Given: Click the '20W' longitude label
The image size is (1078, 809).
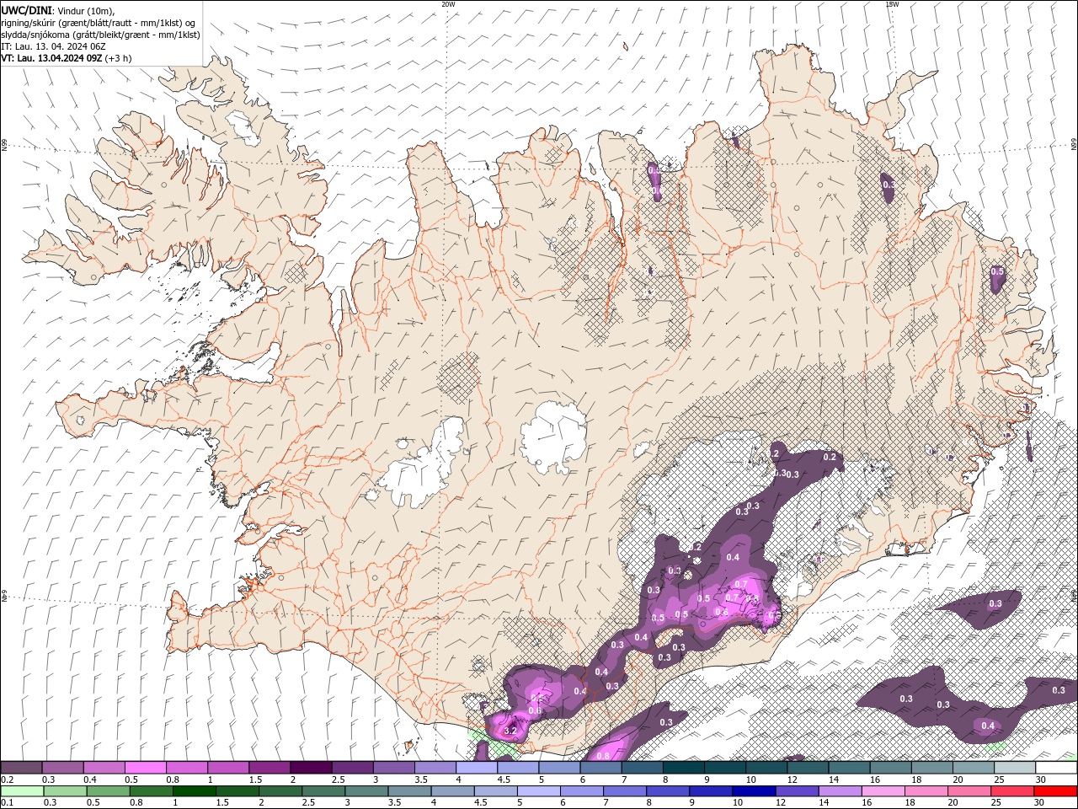Looking at the screenshot, I should pyautogui.click(x=448, y=4).
